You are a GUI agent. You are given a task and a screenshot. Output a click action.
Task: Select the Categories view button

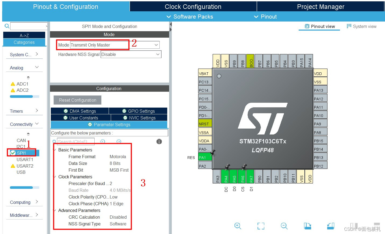[x=24, y=42]
